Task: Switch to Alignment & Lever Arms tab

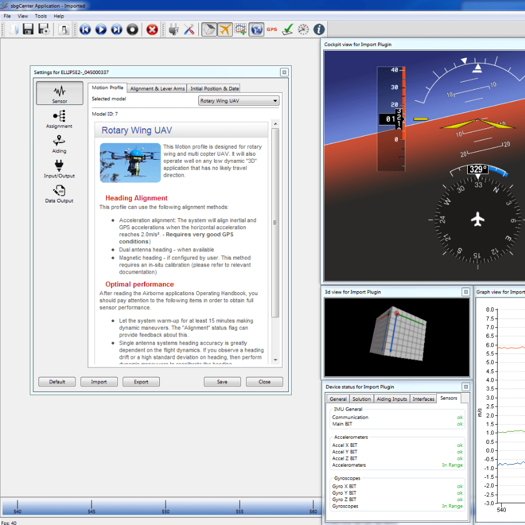Action: 157,89
